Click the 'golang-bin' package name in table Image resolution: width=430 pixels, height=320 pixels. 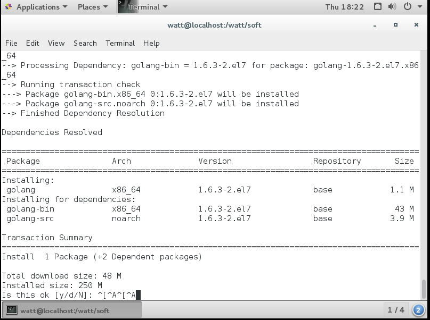pos(30,209)
